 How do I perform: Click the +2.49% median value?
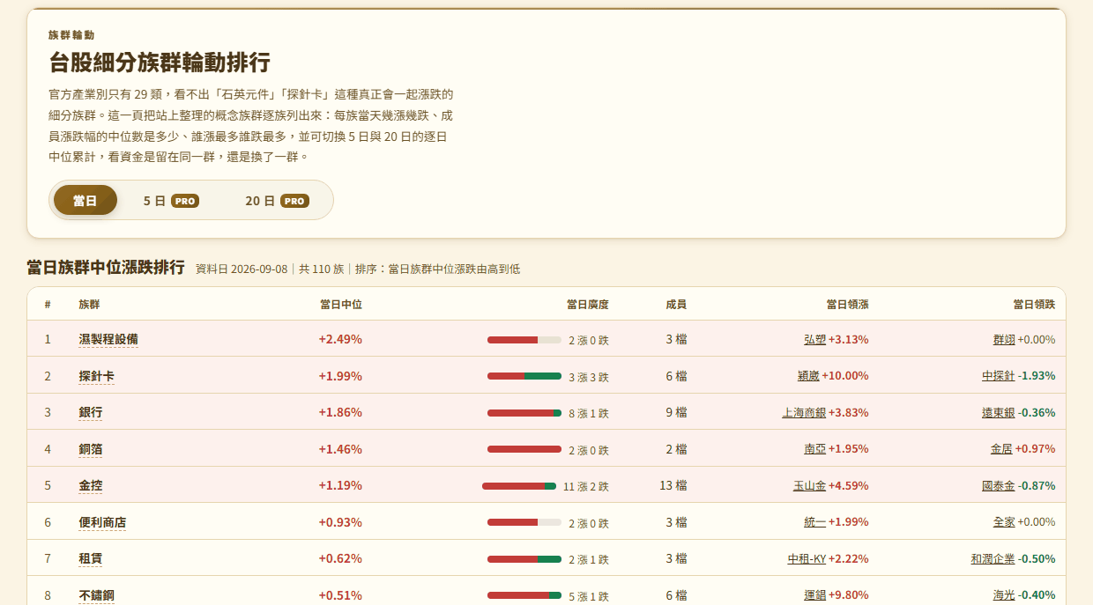tap(340, 339)
